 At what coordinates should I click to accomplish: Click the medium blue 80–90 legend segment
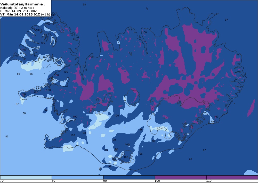[77, 177]
